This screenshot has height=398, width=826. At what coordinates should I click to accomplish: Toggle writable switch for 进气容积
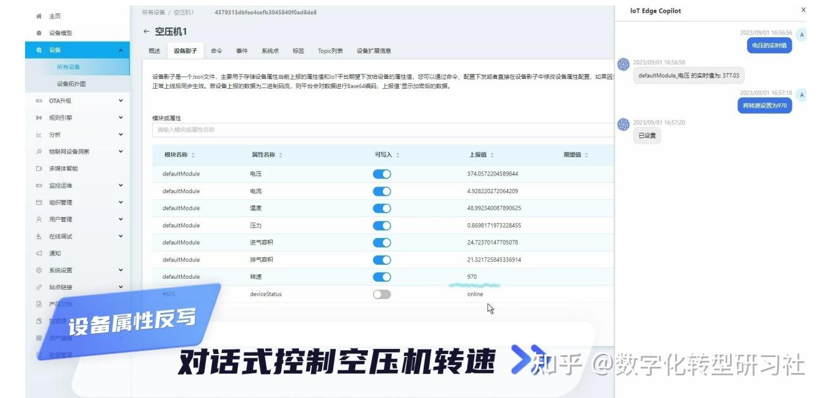[x=382, y=243]
